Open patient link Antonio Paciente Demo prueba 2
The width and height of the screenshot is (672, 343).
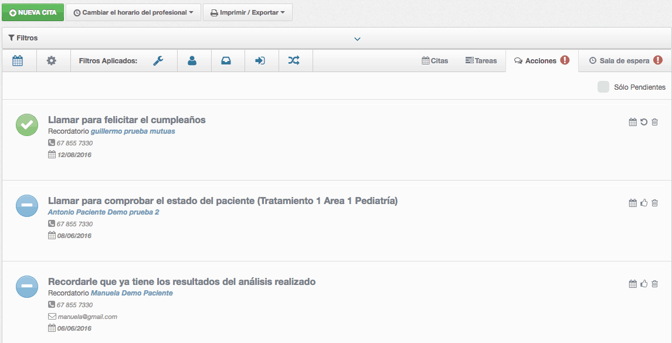103,212
